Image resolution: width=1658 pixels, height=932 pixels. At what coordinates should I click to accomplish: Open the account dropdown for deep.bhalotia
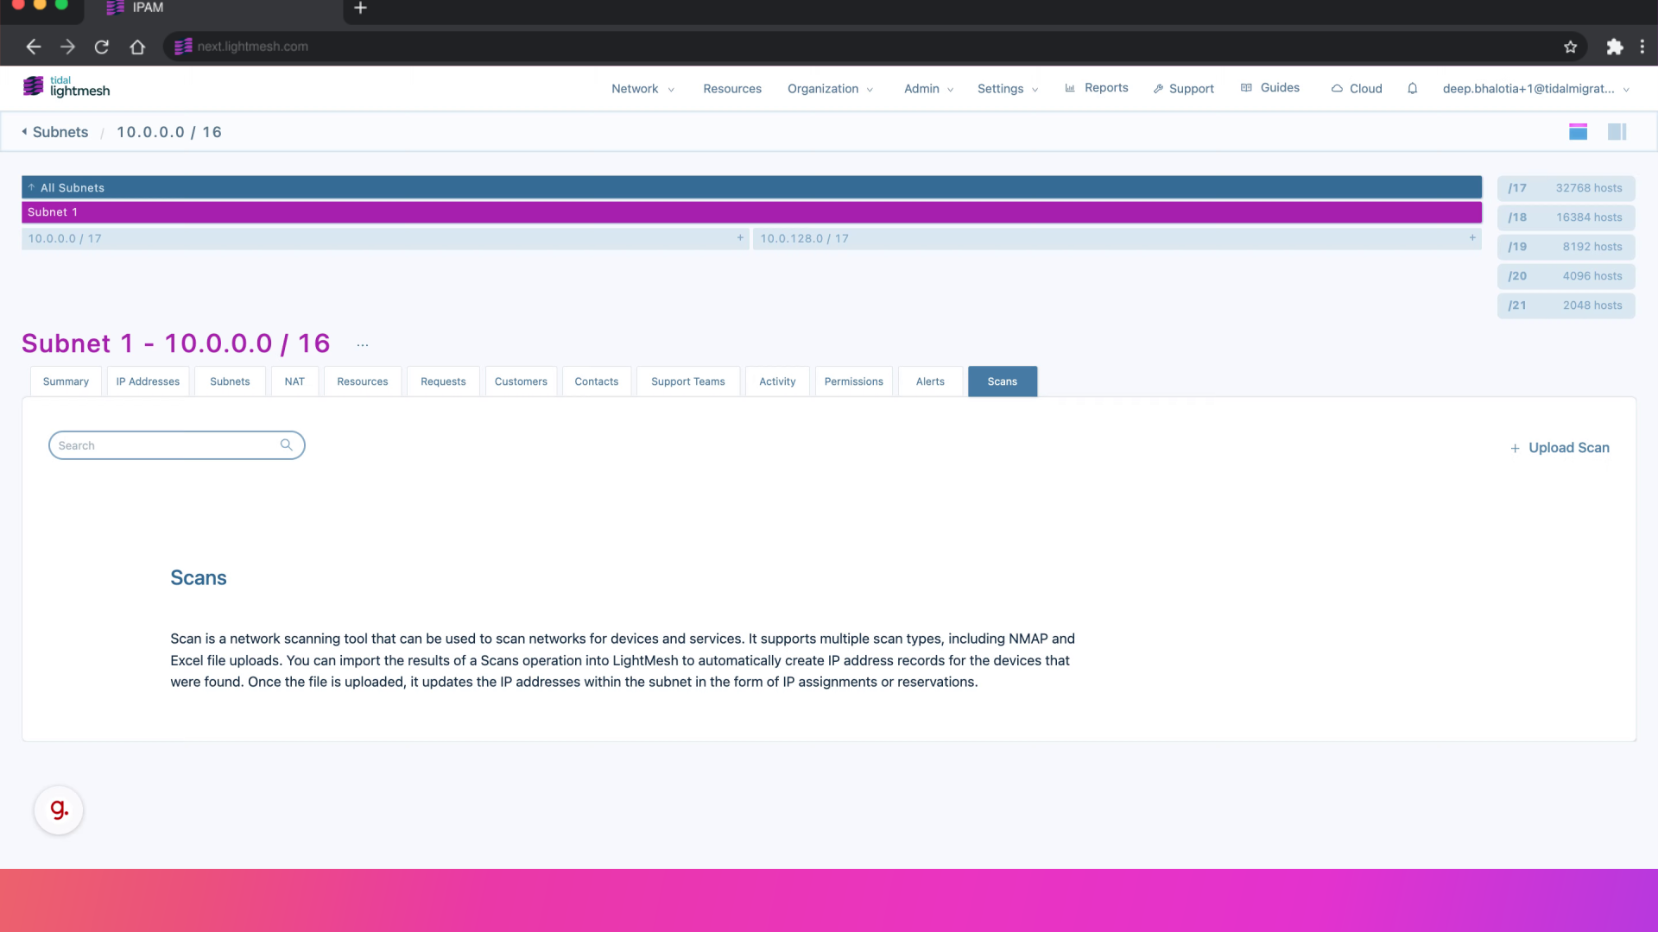pyautogui.click(x=1535, y=88)
